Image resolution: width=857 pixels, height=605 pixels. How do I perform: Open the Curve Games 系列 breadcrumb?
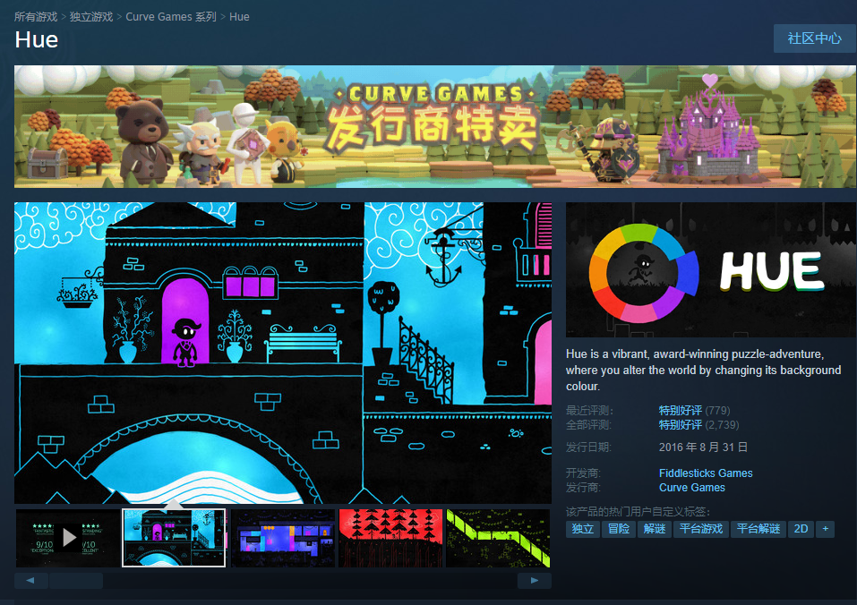click(x=171, y=17)
